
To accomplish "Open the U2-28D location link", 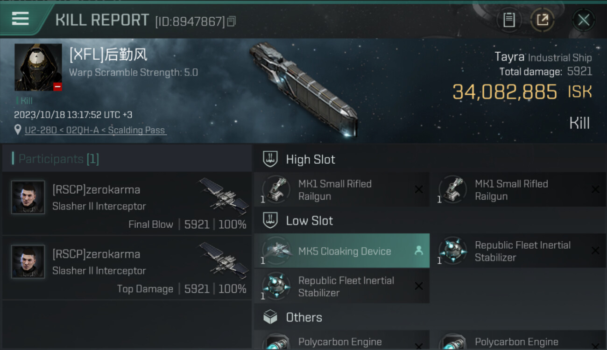I will (x=95, y=130).
